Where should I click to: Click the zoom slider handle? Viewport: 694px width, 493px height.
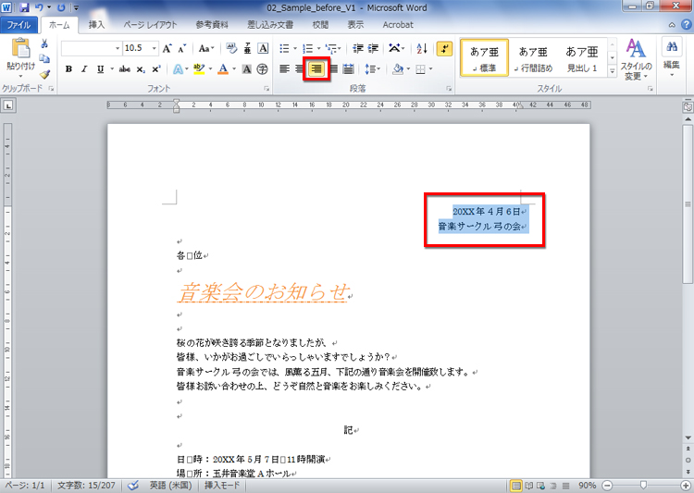643,486
